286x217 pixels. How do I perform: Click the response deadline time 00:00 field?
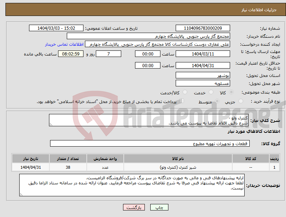click(148, 54)
